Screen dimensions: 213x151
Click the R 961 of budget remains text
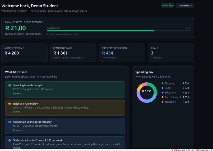pos(33,89)
